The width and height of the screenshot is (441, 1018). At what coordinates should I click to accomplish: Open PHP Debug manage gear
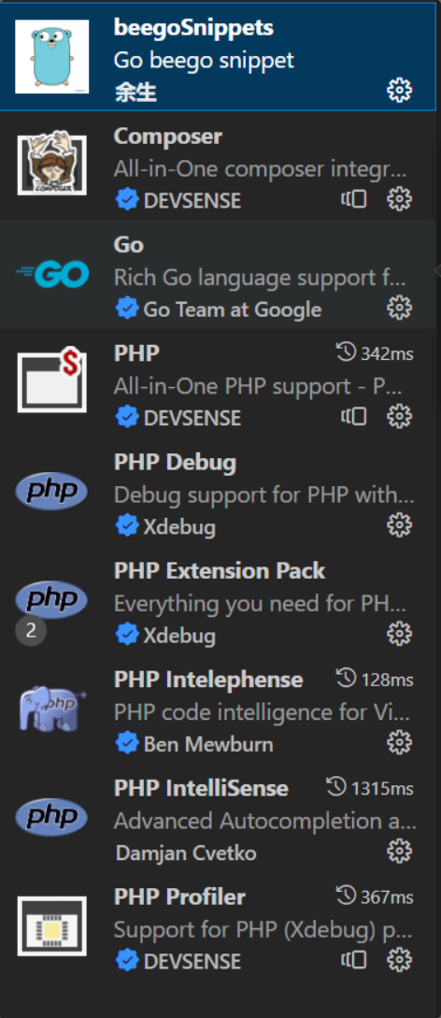pos(399,525)
